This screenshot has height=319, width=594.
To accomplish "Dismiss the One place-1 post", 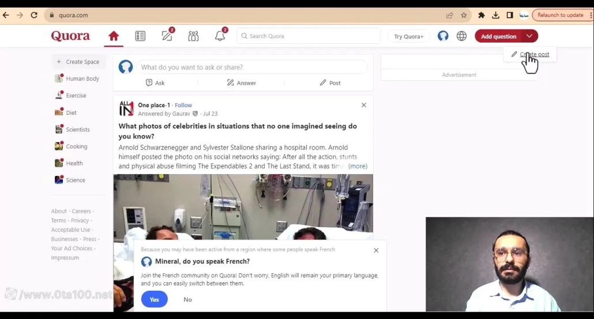I will click(x=363, y=105).
